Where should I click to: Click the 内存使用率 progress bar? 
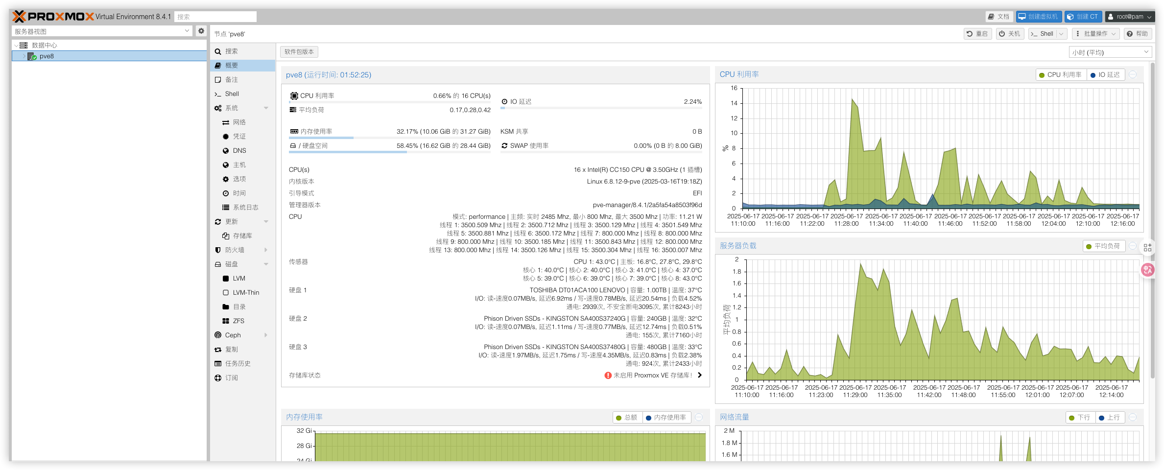click(x=390, y=138)
